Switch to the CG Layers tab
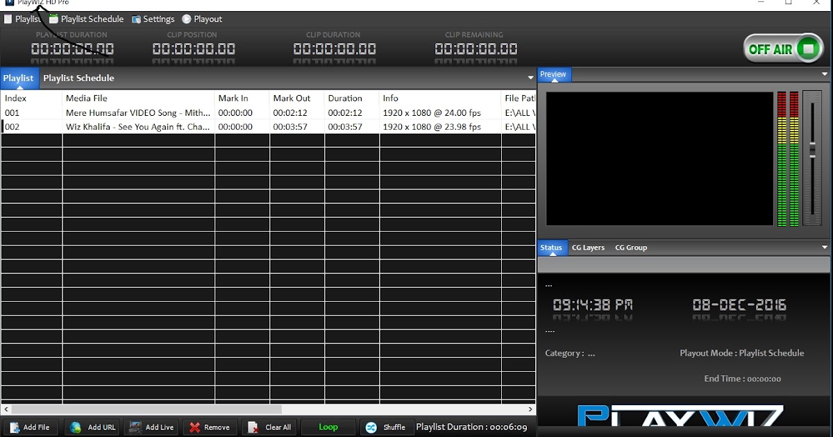833x437 pixels. pos(588,247)
